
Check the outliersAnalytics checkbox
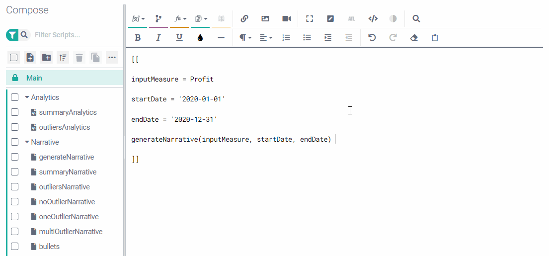pos(14,127)
